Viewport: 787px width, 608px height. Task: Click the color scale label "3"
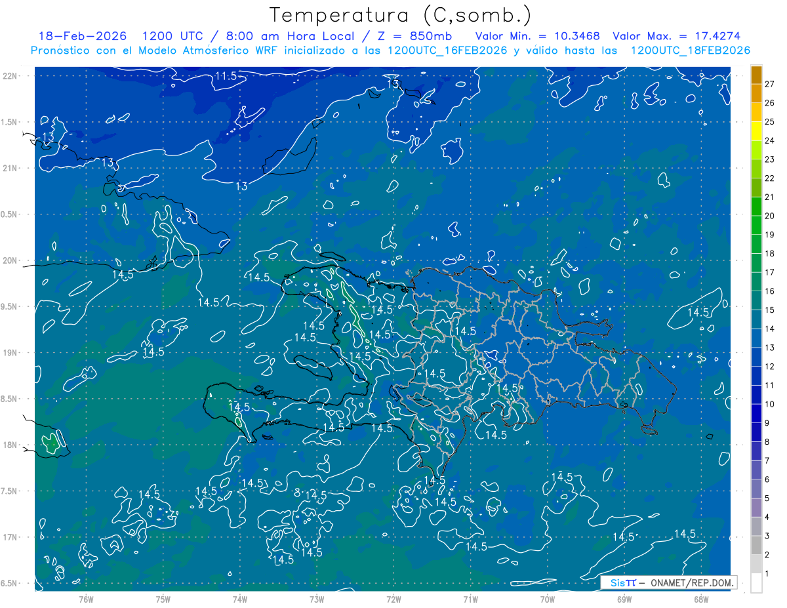[x=767, y=537]
